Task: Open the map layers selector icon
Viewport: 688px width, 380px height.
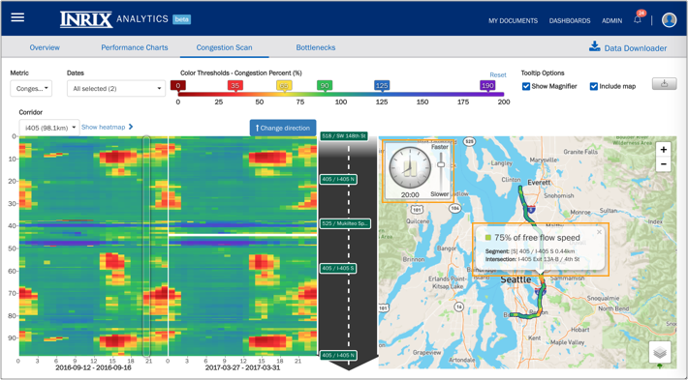Action: point(660,352)
